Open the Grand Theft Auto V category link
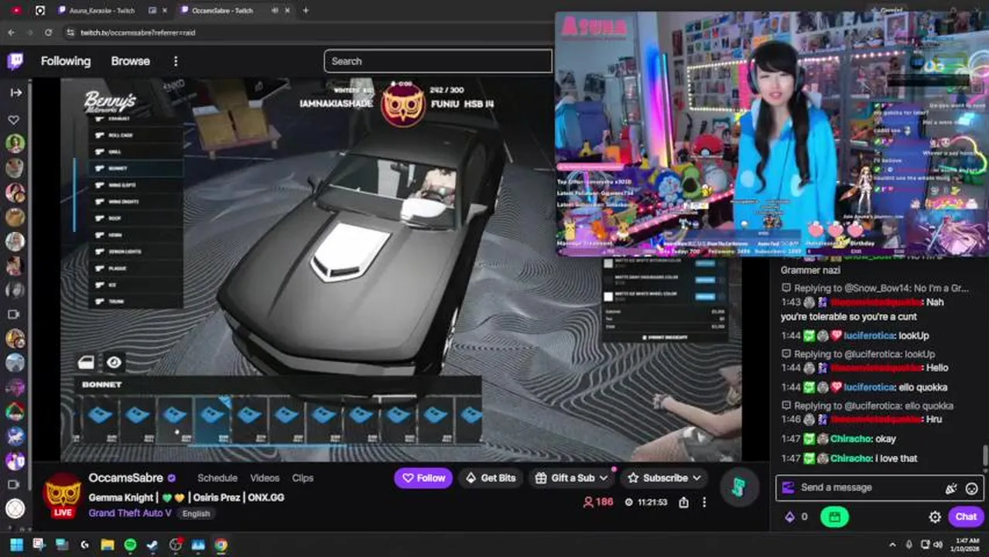 pyautogui.click(x=130, y=513)
